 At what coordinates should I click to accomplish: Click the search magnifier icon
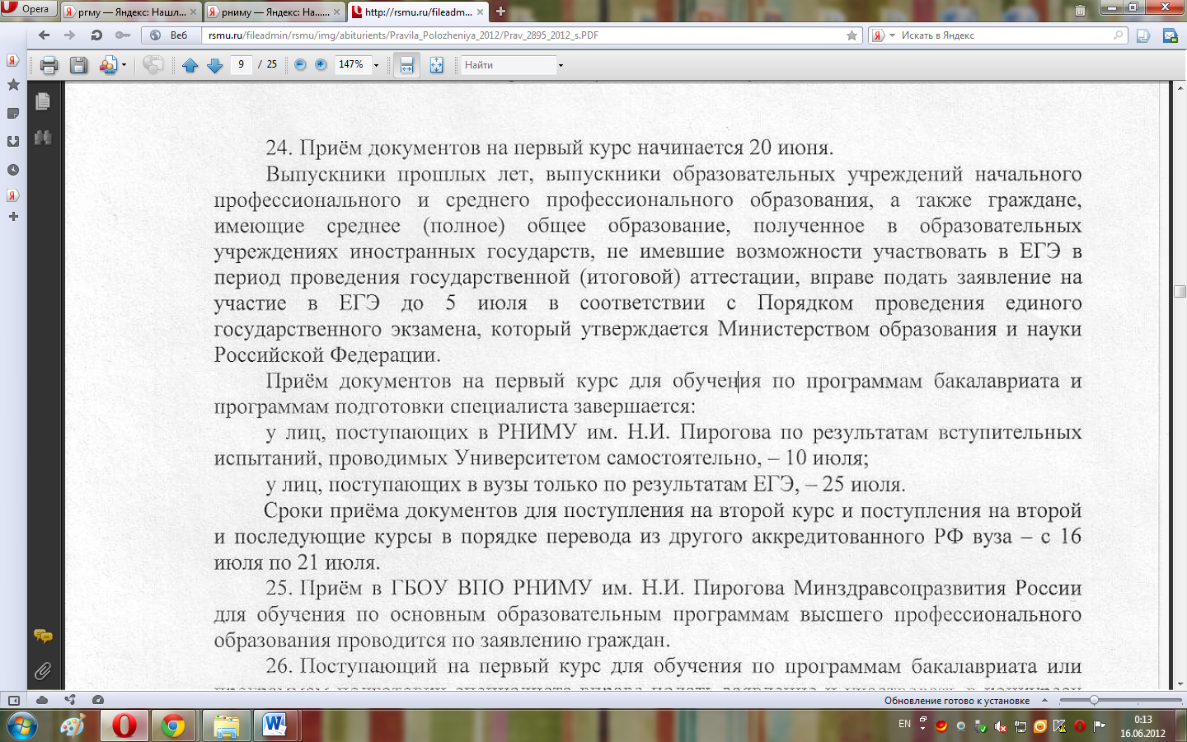click(x=1119, y=35)
